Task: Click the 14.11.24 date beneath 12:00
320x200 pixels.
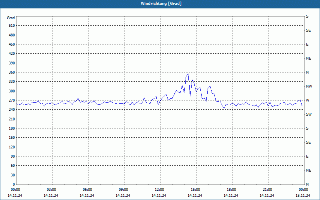Action: [x=159, y=196]
